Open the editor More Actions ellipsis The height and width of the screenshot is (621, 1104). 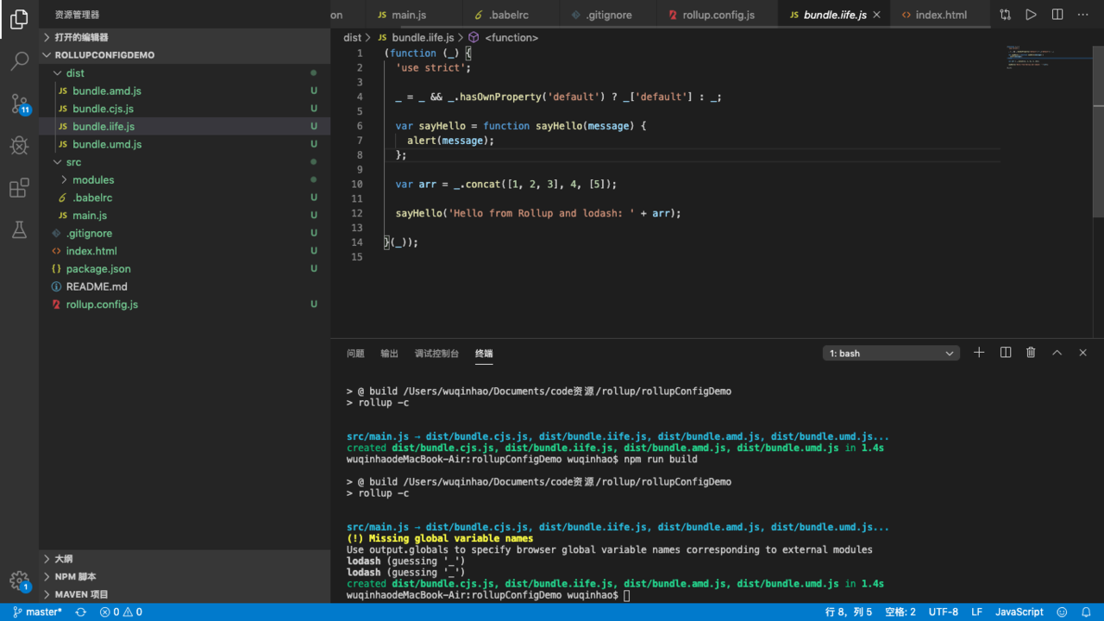pyautogui.click(x=1083, y=15)
